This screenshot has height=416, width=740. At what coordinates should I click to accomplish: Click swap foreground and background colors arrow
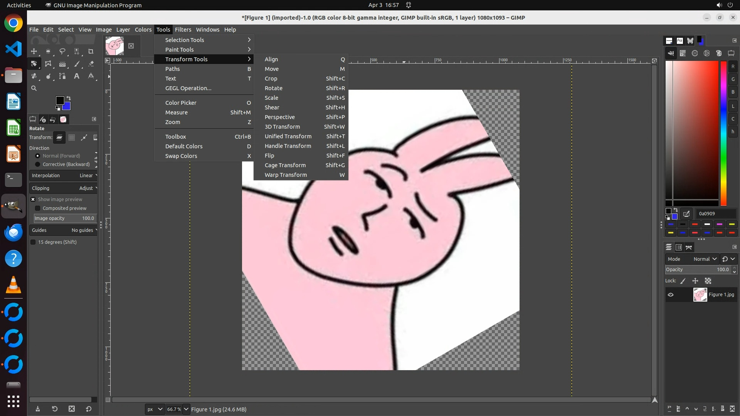tap(69, 98)
